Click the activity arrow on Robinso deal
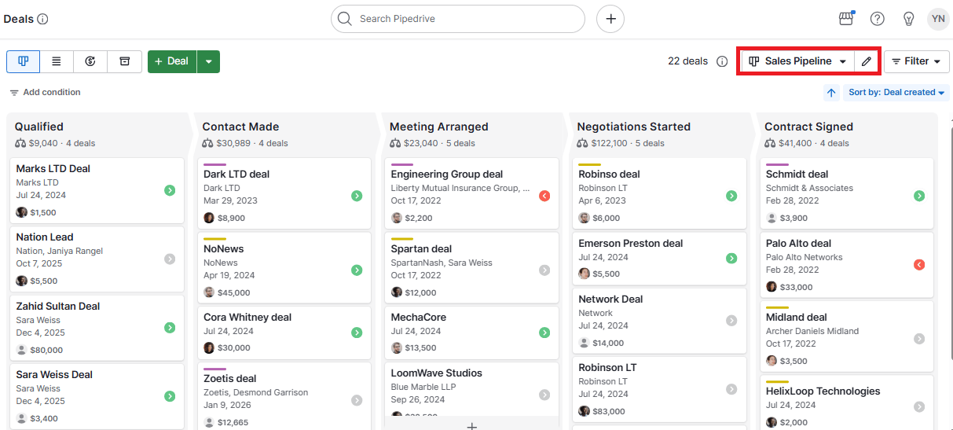This screenshot has width=953, height=430. [731, 196]
